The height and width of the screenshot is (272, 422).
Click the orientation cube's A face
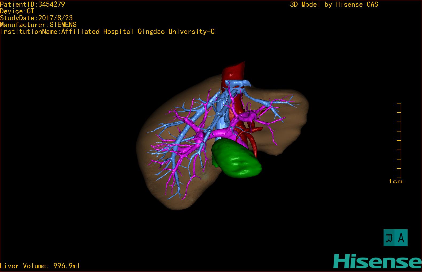[401, 238]
